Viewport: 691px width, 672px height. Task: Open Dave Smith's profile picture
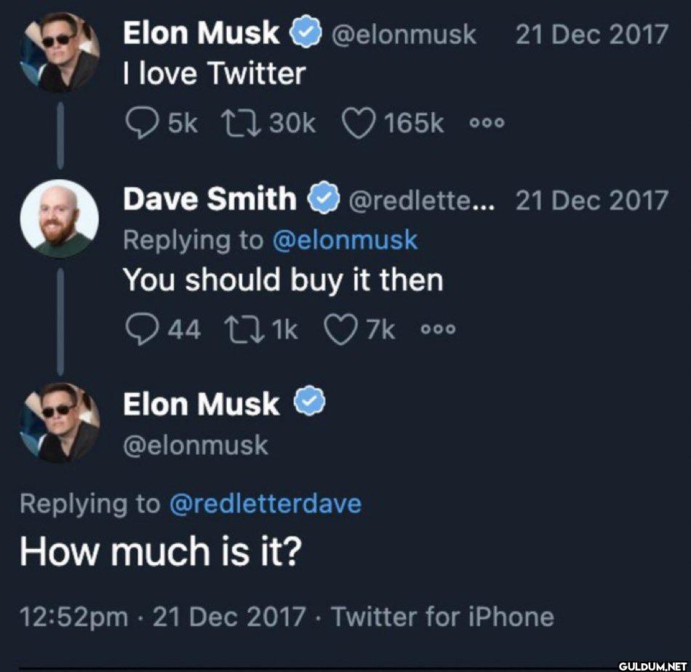tap(60, 218)
